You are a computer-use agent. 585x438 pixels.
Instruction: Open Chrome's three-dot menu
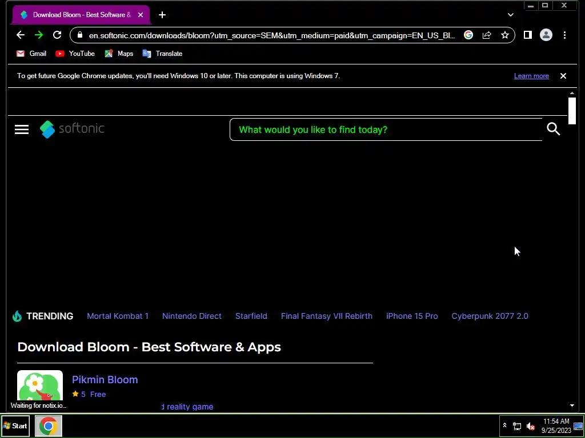click(x=564, y=35)
